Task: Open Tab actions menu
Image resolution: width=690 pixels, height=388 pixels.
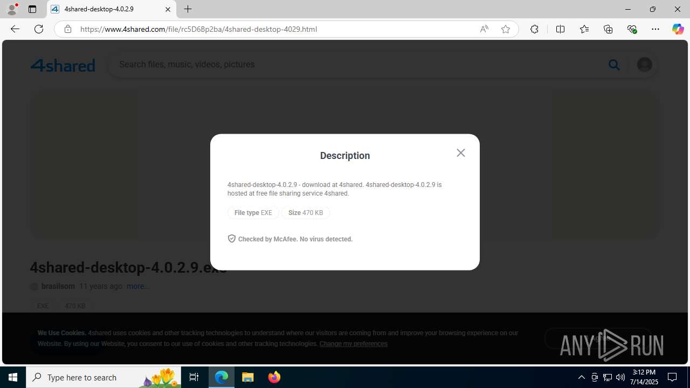Action: click(x=32, y=9)
